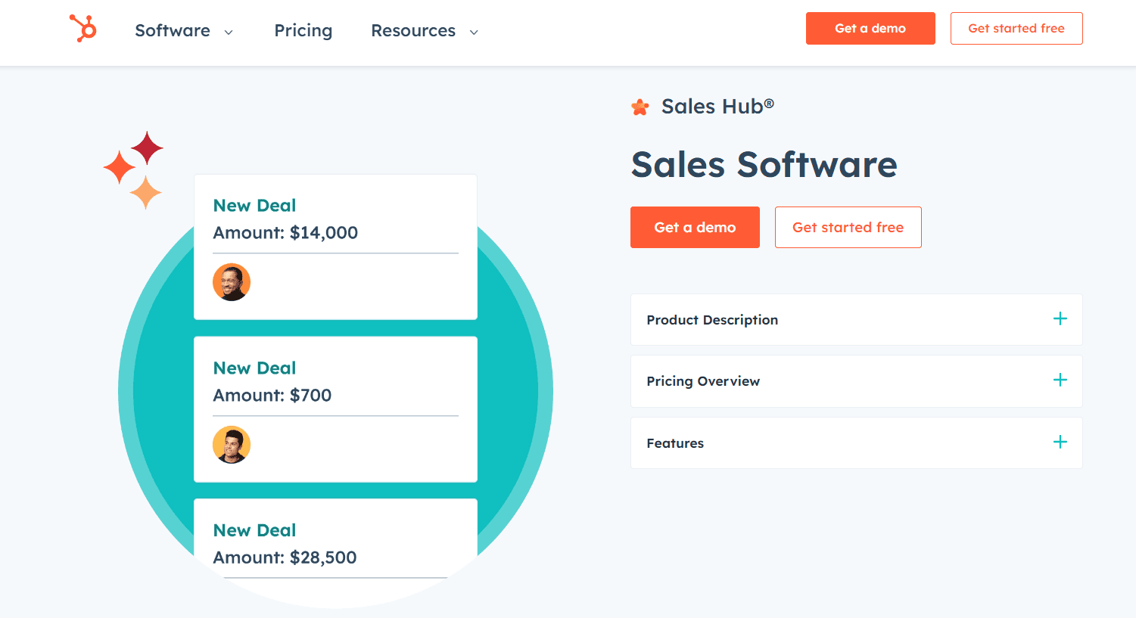Click the New Deal title on the $28,500 card

tap(254, 530)
